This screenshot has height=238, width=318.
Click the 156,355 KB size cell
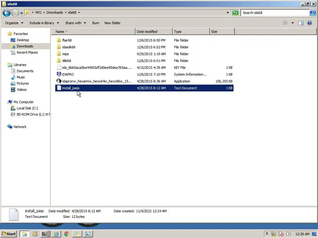click(224, 81)
